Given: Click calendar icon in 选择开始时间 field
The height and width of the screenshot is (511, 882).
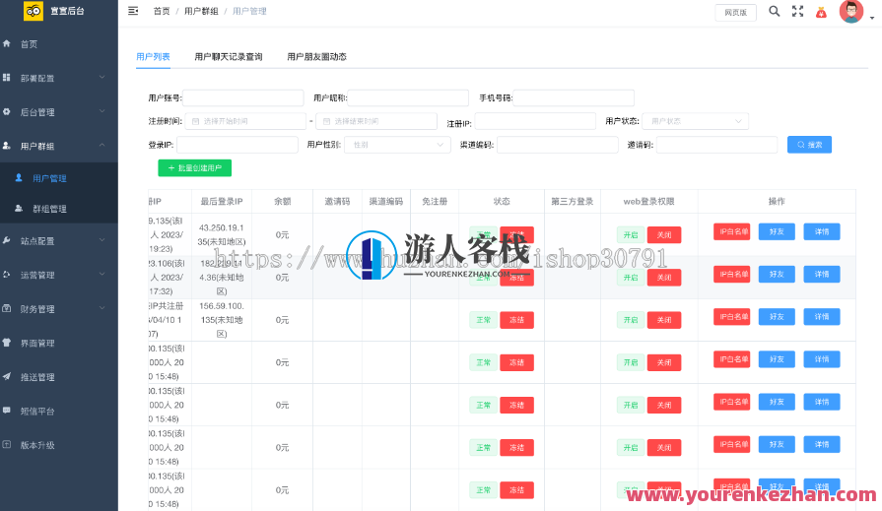Looking at the screenshot, I should (x=196, y=121).
